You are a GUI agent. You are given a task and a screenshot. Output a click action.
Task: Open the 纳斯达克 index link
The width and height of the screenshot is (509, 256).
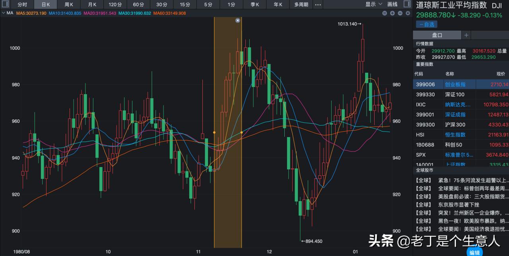(457, 105)
